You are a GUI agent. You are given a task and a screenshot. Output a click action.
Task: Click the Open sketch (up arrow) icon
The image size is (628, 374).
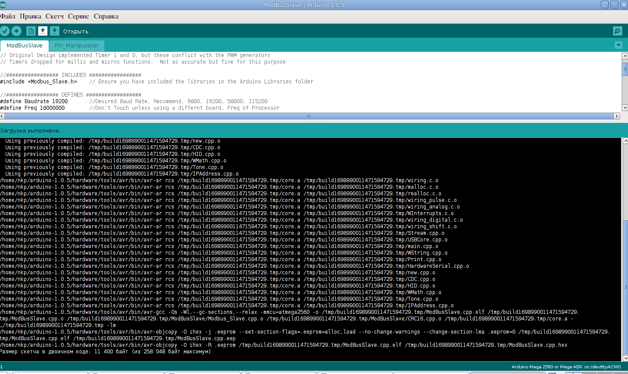pyautogui.click(x=43, y=31)
